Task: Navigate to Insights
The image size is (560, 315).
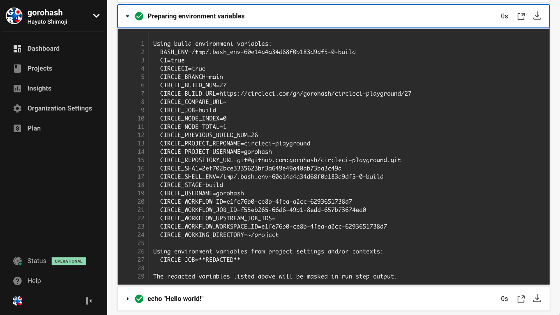Action: [x=39, y=88]
